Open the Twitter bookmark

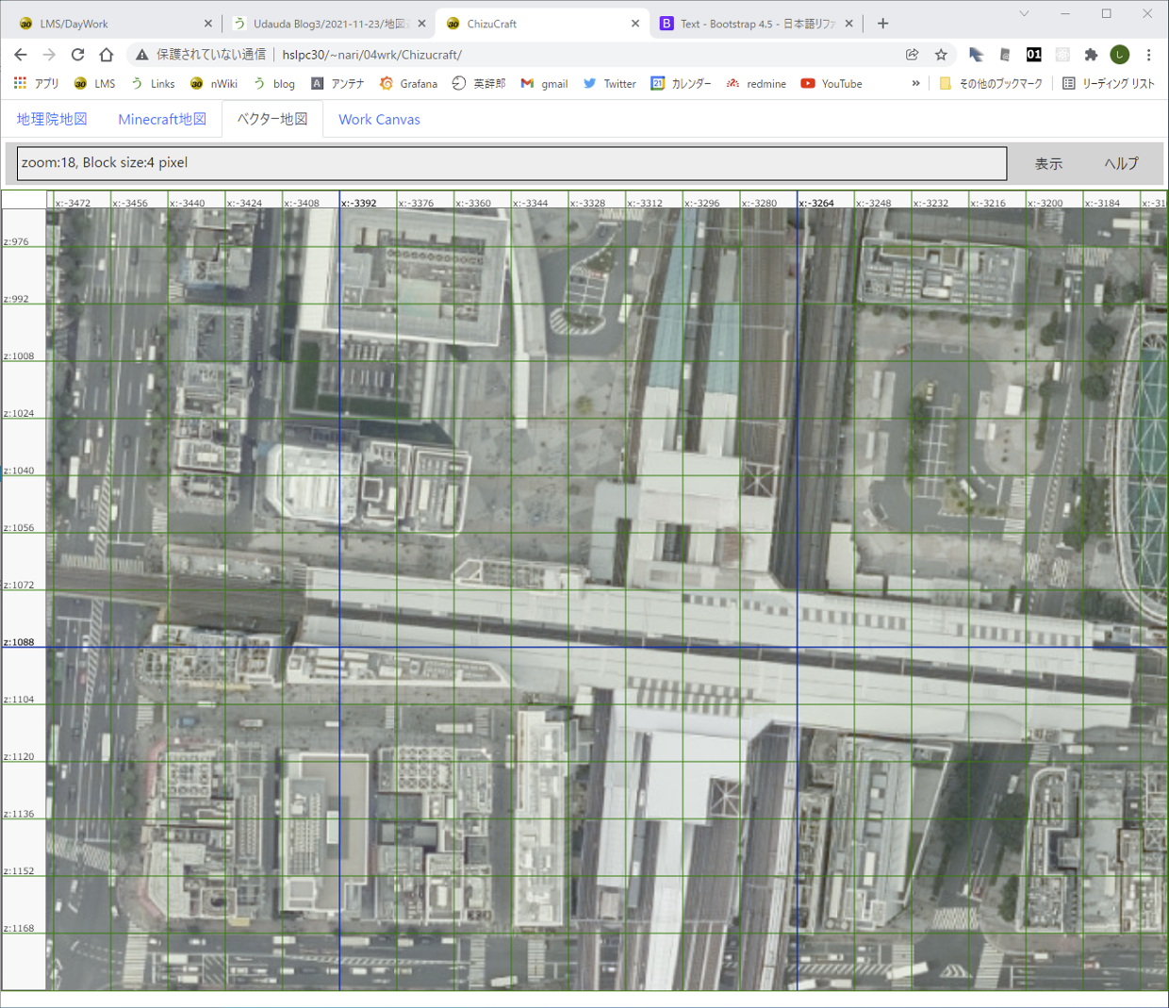(609, 84)
